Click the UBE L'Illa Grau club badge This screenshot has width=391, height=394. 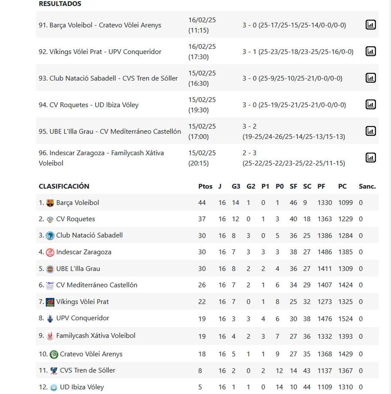tap(50, 268)
